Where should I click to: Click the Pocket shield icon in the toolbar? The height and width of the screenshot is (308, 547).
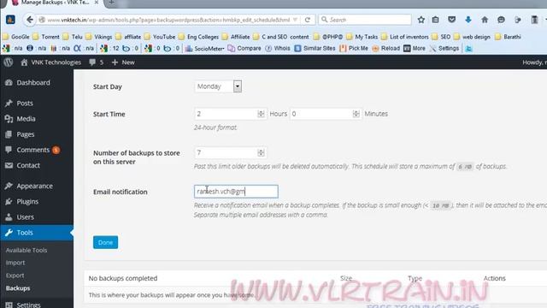[x=452, y=20]
